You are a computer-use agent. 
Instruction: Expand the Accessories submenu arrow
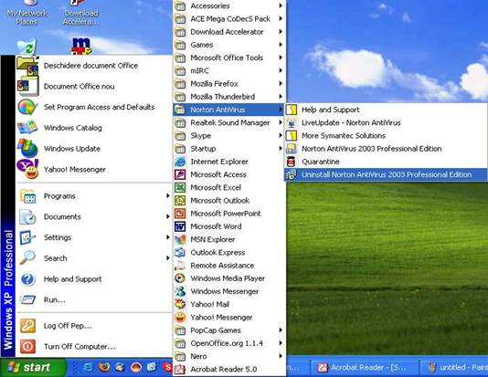tap(281, 5)
